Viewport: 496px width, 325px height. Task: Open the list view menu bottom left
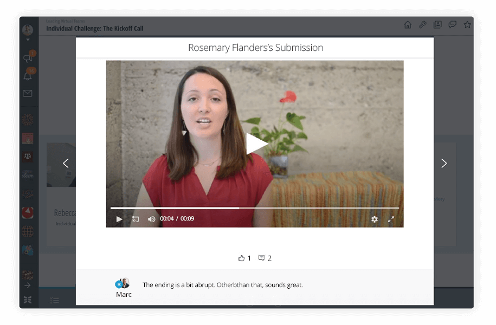tap(54, 300)
